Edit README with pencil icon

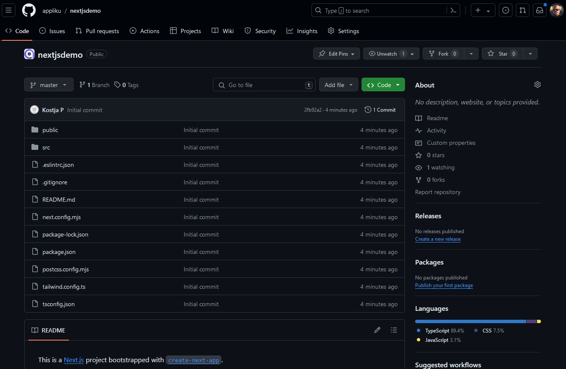click(377, 330)
